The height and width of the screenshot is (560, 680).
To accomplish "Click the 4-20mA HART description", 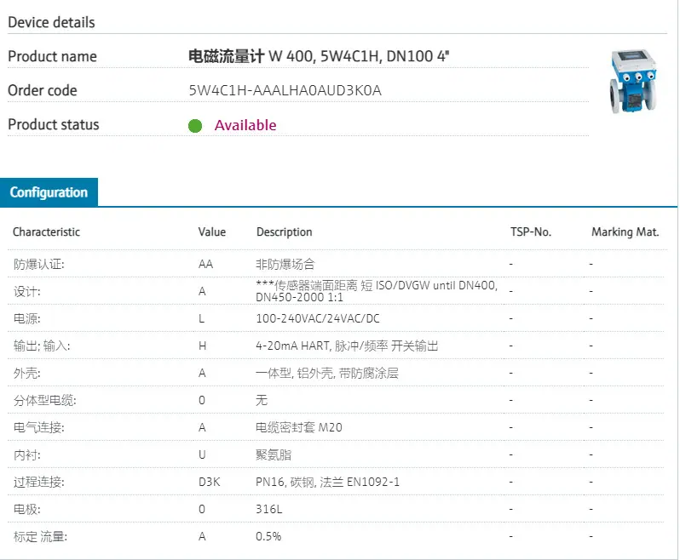I will coord(347,346).
